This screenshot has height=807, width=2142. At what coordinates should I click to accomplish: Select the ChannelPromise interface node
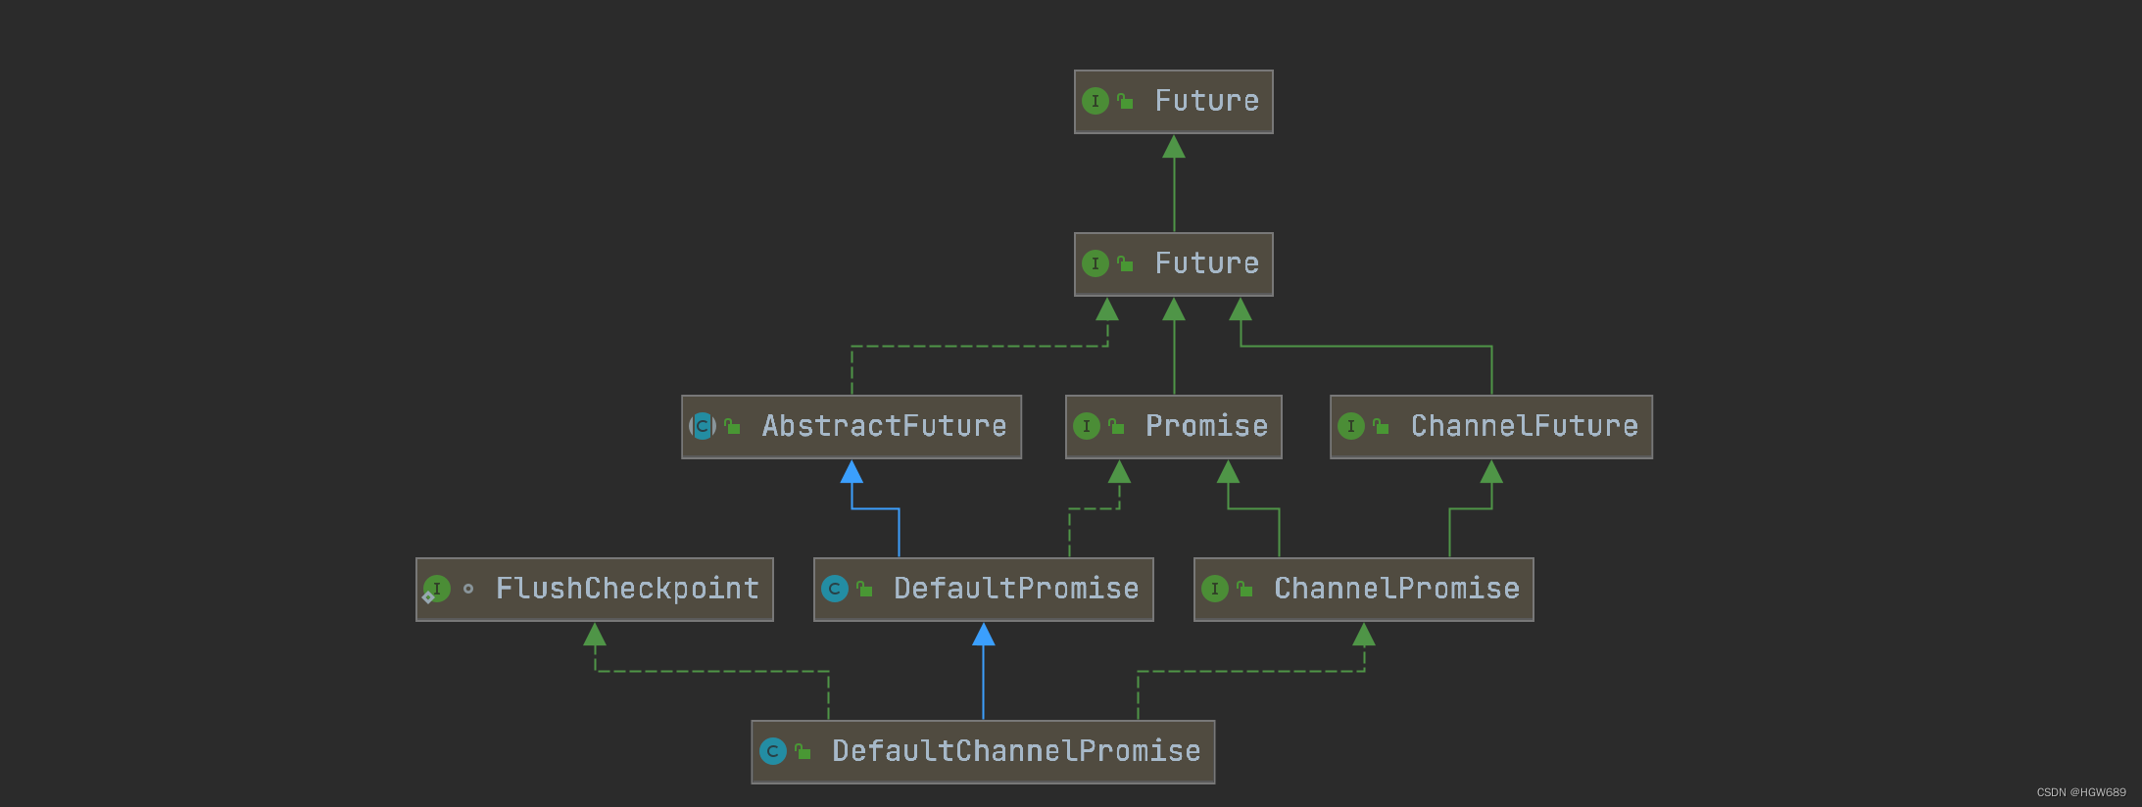(1364, 590)
